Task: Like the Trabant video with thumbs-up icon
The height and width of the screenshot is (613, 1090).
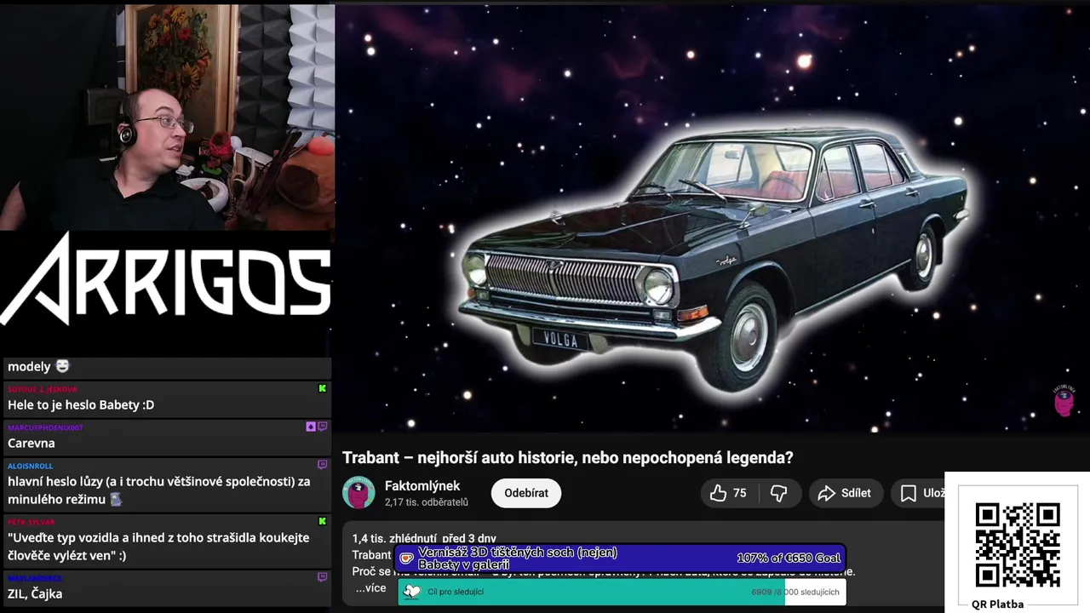Action: tap(719, 493)
